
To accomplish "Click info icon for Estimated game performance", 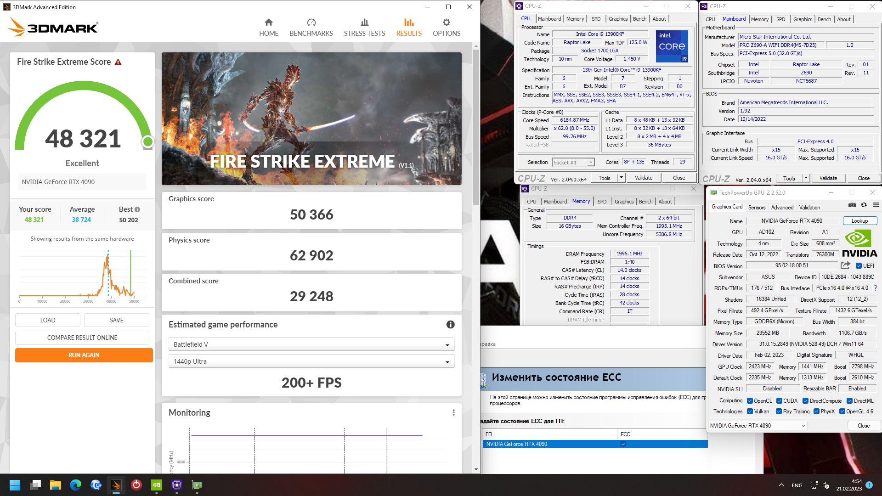I will tap(451, 325).
